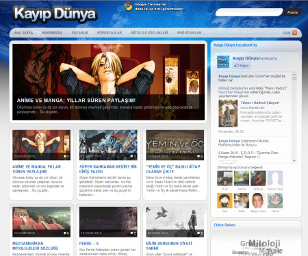
Task: Click the Facebook Beğen like button
Action: (x=242, y=66)
